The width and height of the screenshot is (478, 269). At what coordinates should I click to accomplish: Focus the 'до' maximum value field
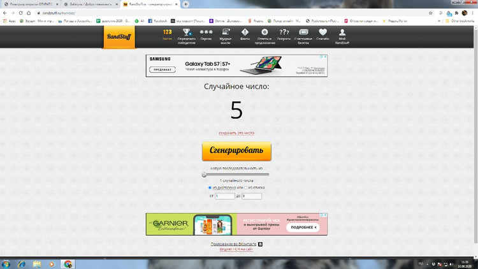click(252, 196)
